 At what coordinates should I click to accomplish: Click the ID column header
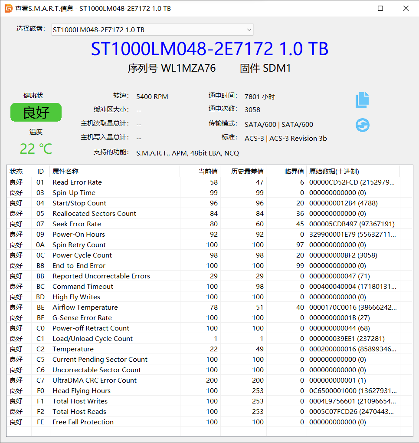point(40,172)
